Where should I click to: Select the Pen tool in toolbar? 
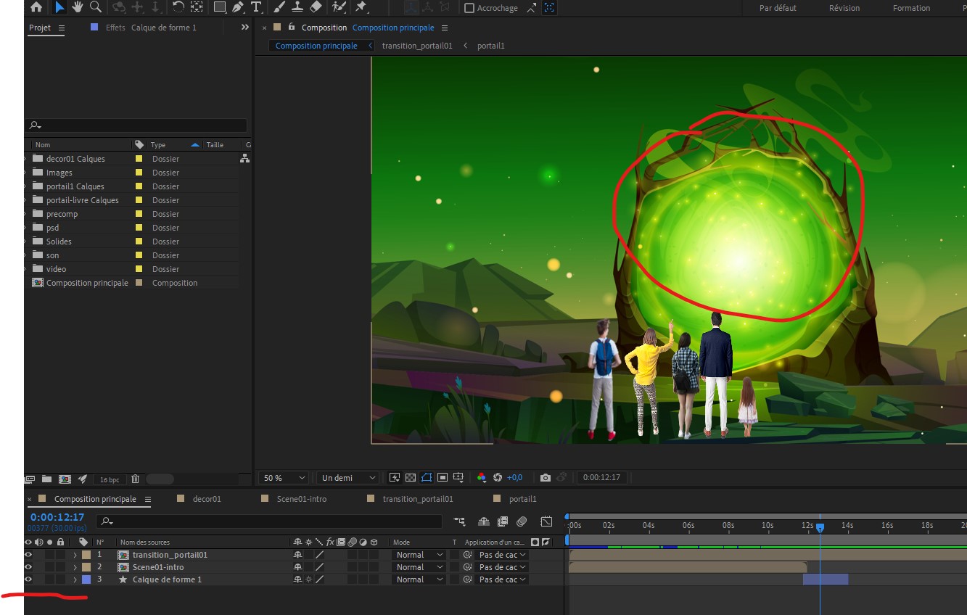point(238,7)
